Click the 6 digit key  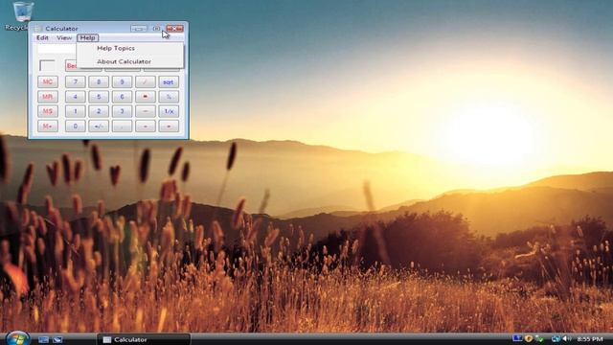point(122,97)
